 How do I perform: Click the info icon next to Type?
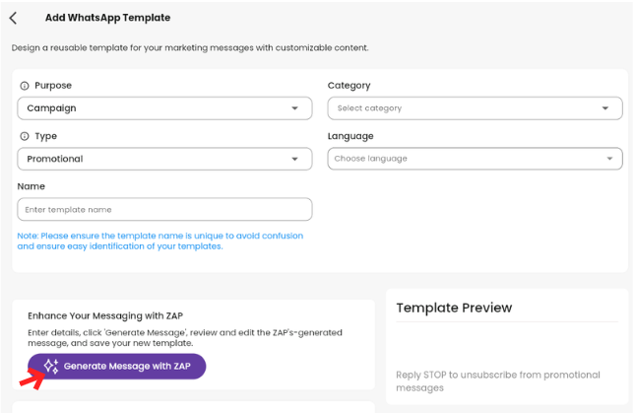click(24, 136)
